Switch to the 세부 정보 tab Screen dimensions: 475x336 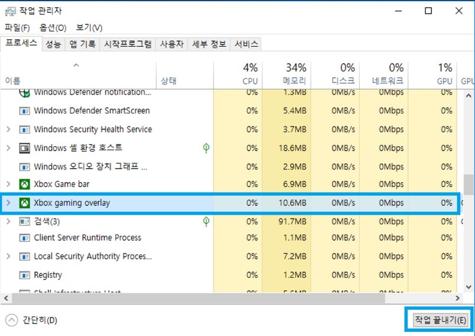pyautogui.click(x=209, y=45)
